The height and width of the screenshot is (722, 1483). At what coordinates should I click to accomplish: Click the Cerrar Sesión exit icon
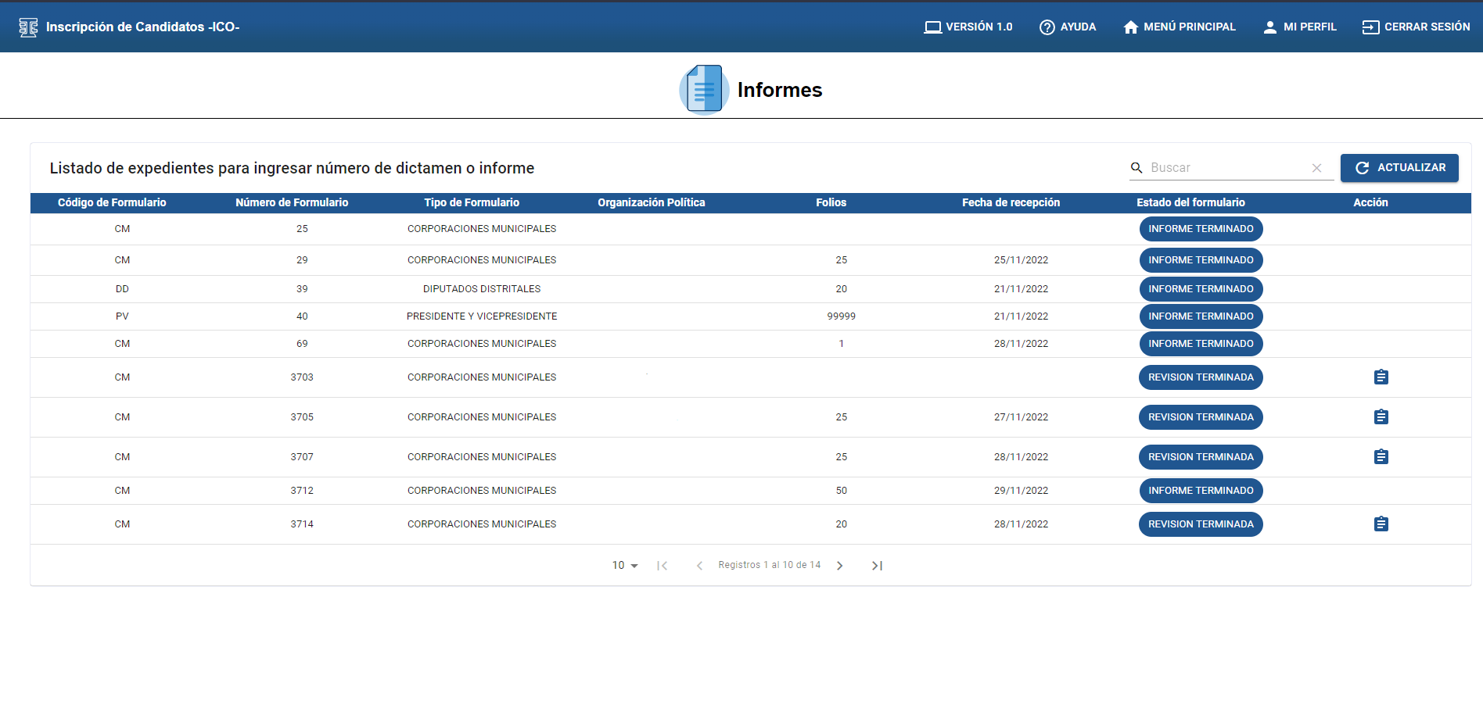pos(1370,26)
